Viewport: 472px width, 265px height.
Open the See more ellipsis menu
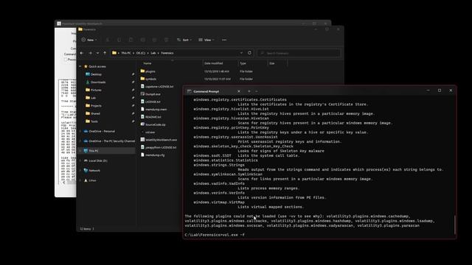click(224, 40)
